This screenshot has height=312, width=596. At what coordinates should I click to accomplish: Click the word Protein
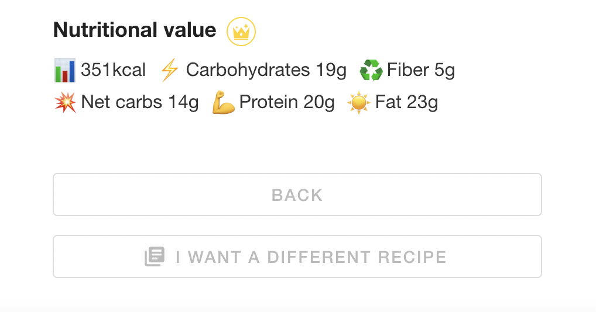pyautogui.click(x=269, y=103)
